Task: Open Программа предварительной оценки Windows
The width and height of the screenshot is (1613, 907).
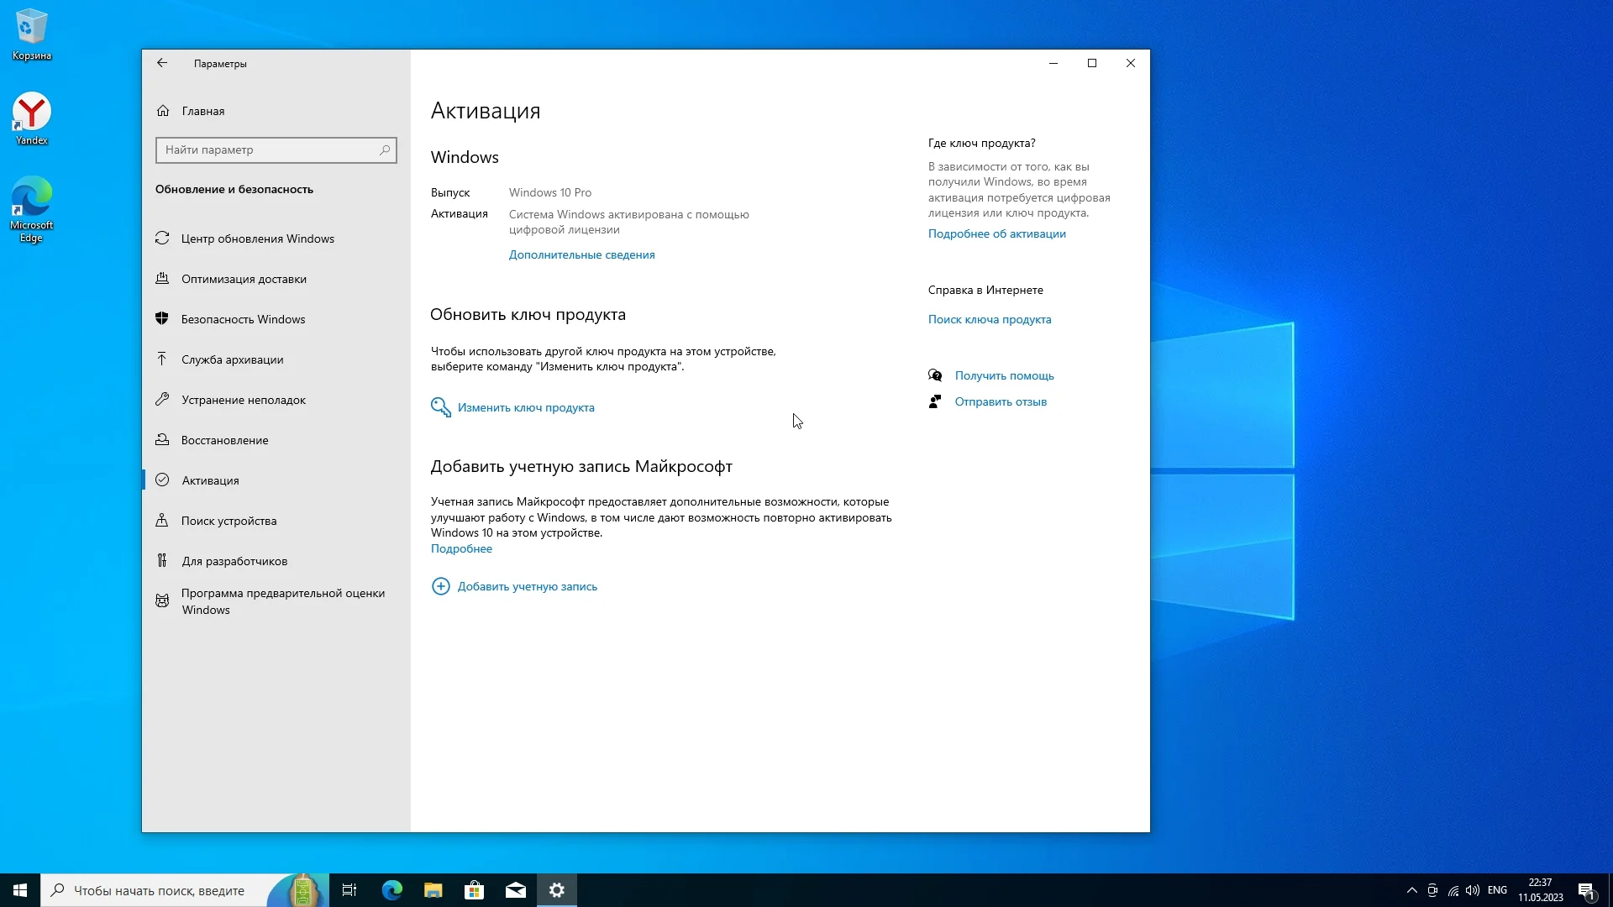Action: 282,601
